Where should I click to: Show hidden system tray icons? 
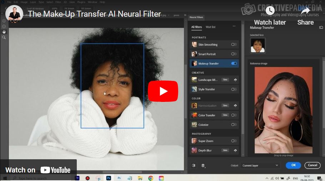coord(267,178)
